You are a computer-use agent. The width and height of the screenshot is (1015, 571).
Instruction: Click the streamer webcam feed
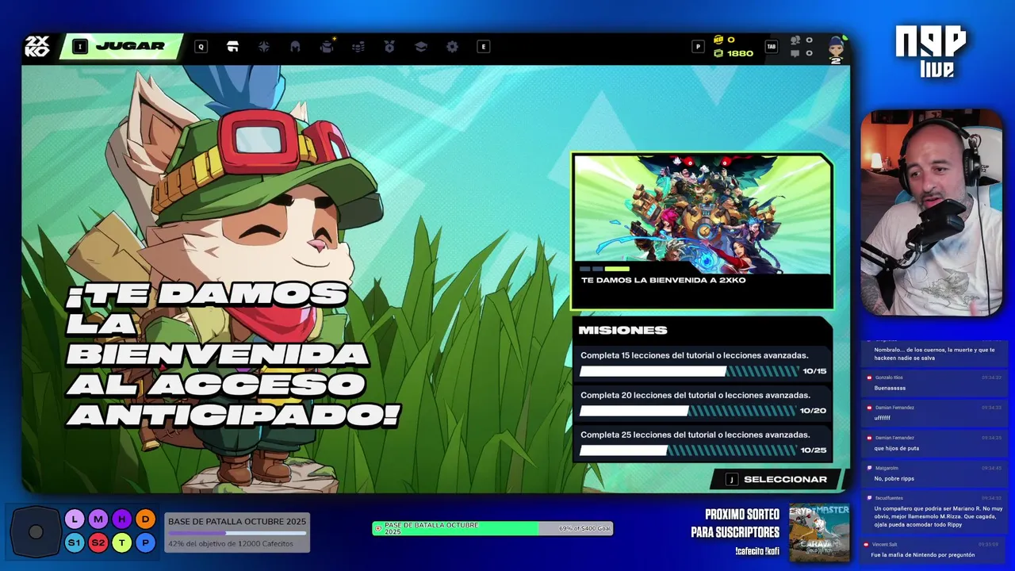(x=932, y=213)
